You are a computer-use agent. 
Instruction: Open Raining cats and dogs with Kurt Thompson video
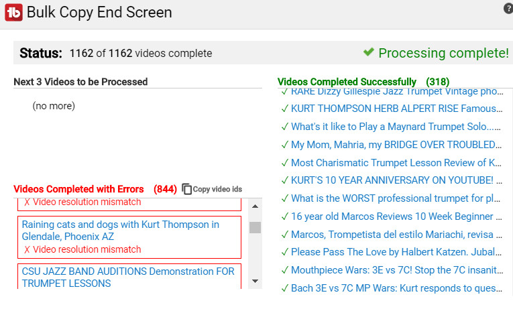point(121,231)
